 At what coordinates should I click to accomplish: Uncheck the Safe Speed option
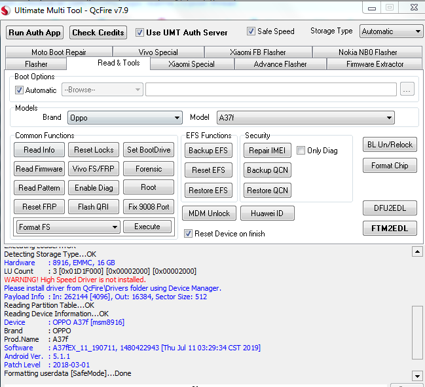coord(251,31)
